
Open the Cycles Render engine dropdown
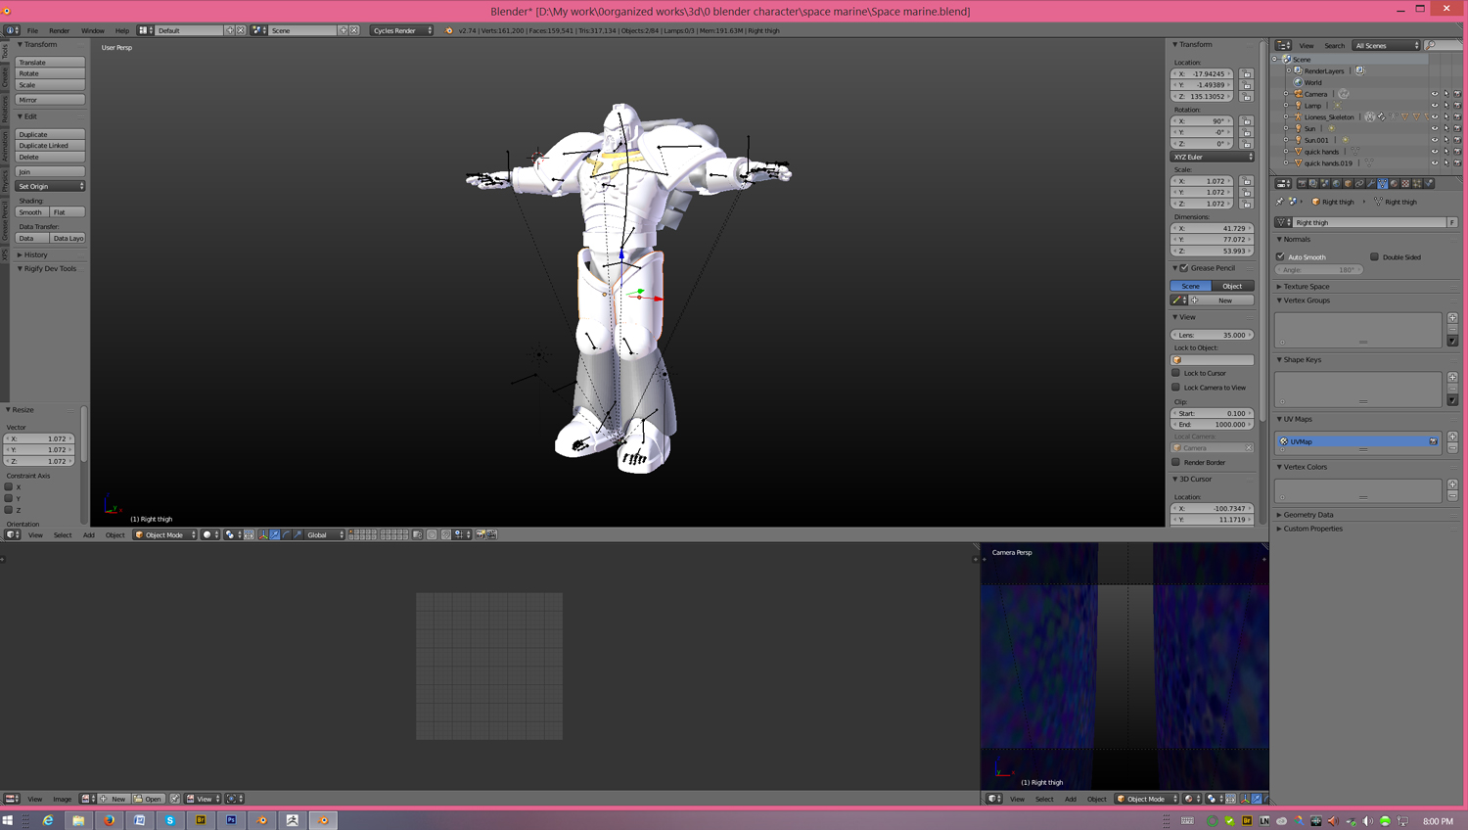tap(401, 30)
